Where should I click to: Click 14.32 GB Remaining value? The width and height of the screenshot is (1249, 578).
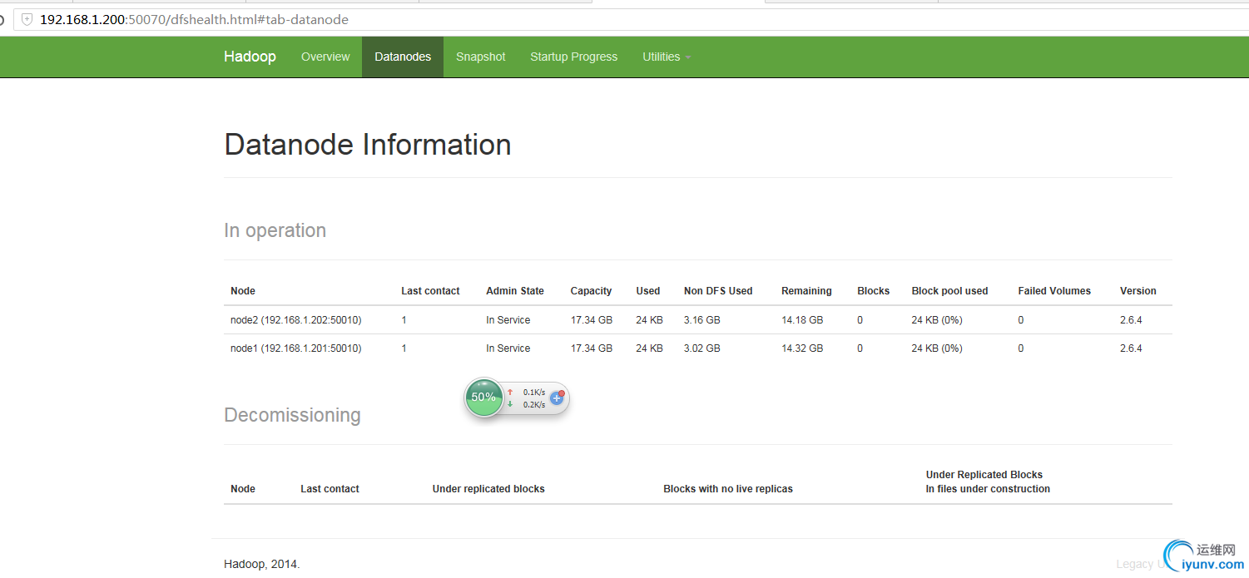[x=802, y=348]
